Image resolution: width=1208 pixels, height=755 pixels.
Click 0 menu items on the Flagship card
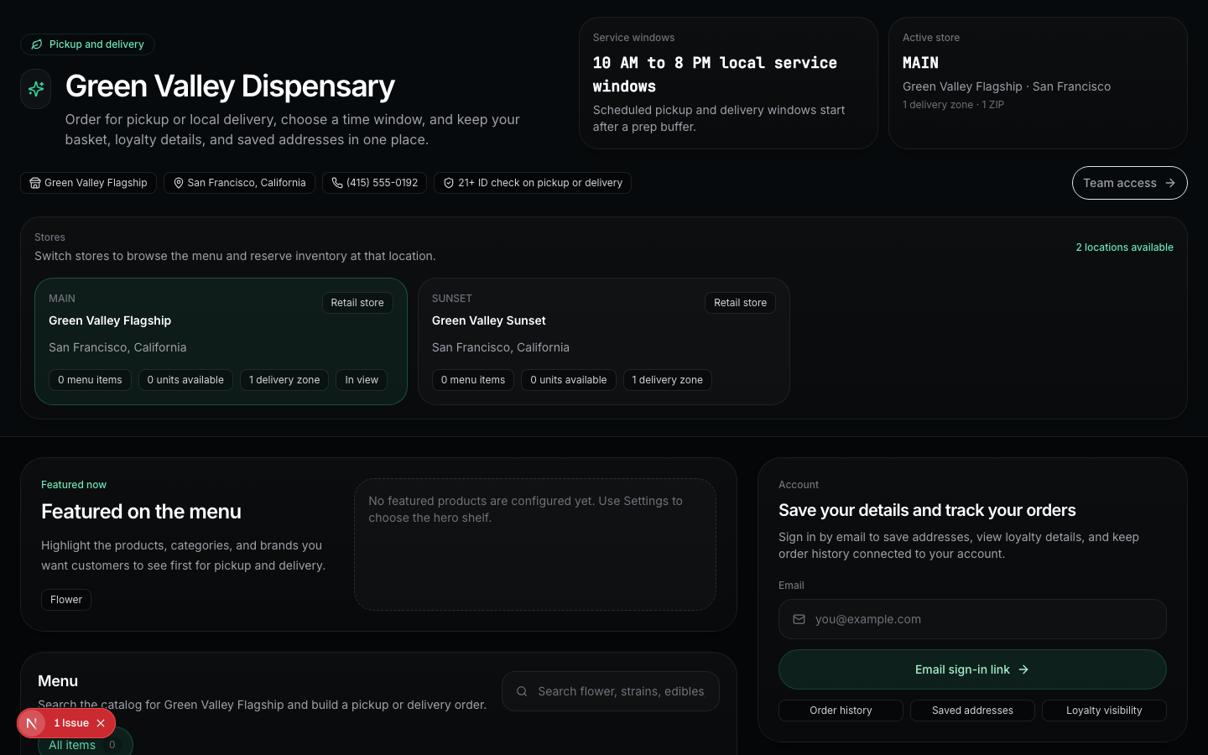point(90,380)
